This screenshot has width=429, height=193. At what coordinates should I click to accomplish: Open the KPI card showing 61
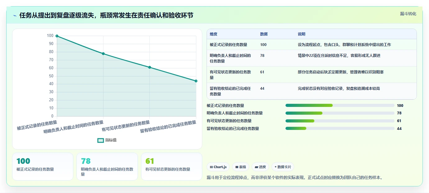tap(171, 167)
